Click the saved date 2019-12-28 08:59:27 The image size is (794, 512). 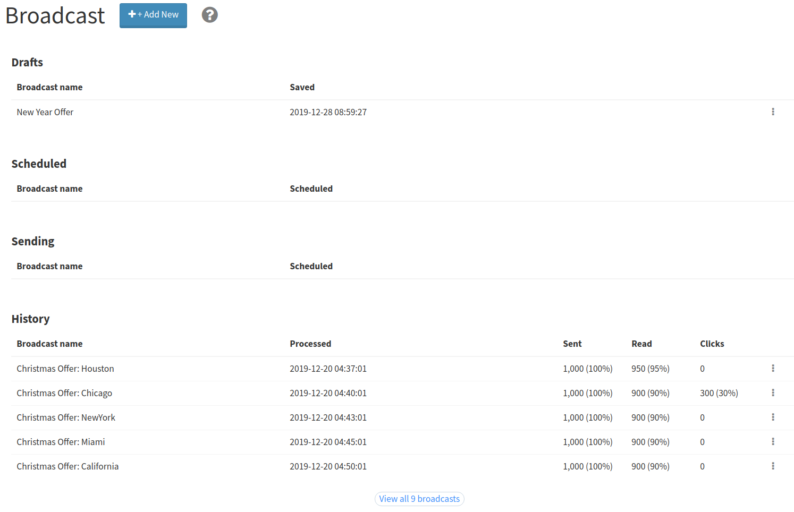[328, 112]
